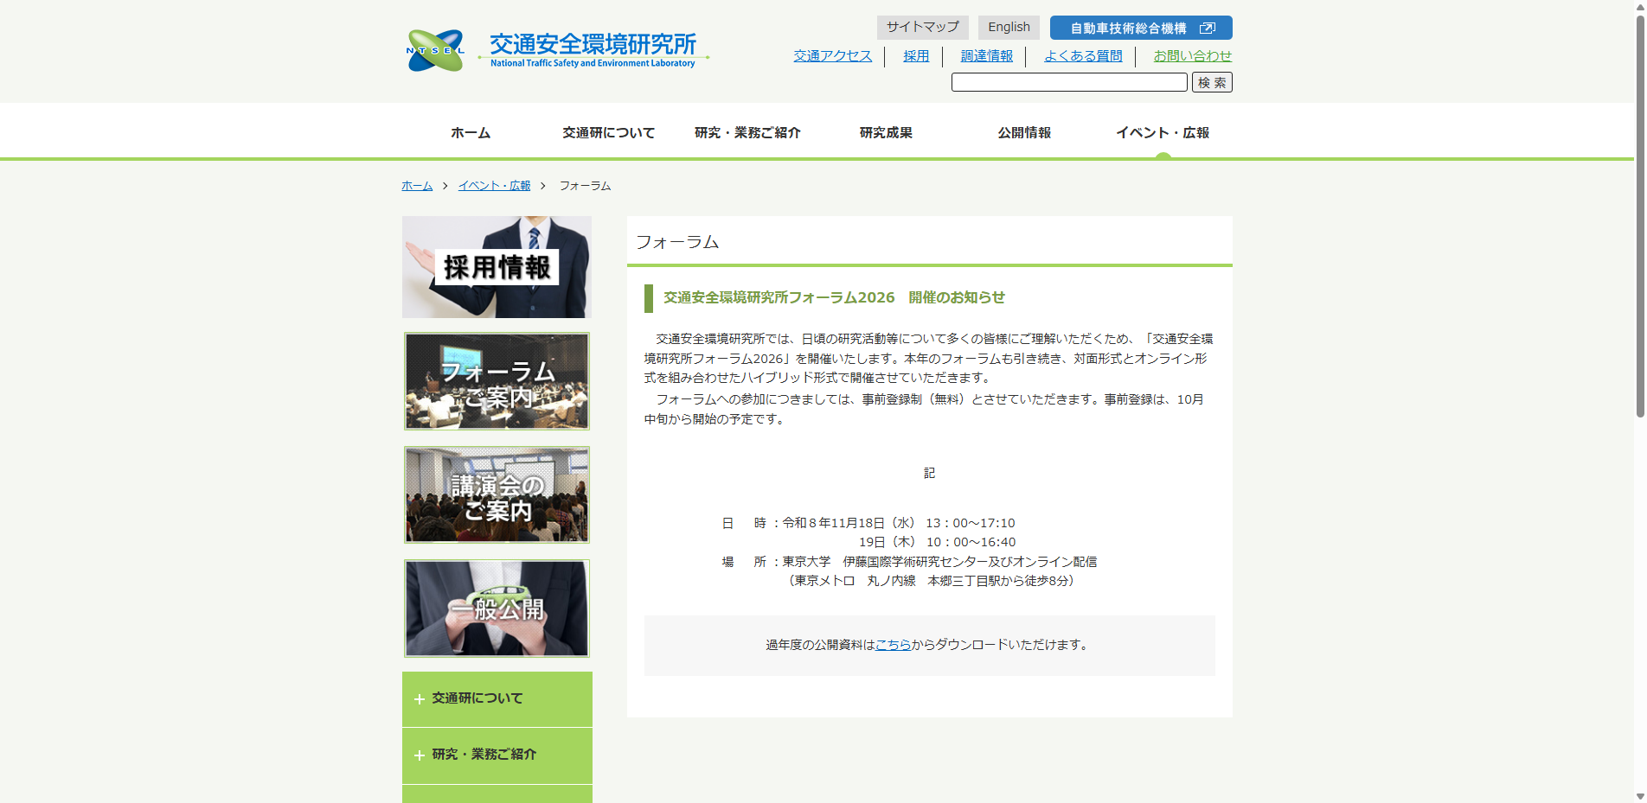The width and height of the screenshot is (1647, 803).
Task: Select 公開情報 in main navigation
Action: pos(1024,132)
